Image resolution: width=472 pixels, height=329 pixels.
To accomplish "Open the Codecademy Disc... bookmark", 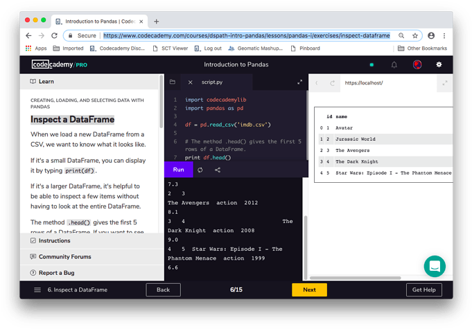I will point(117,48).
